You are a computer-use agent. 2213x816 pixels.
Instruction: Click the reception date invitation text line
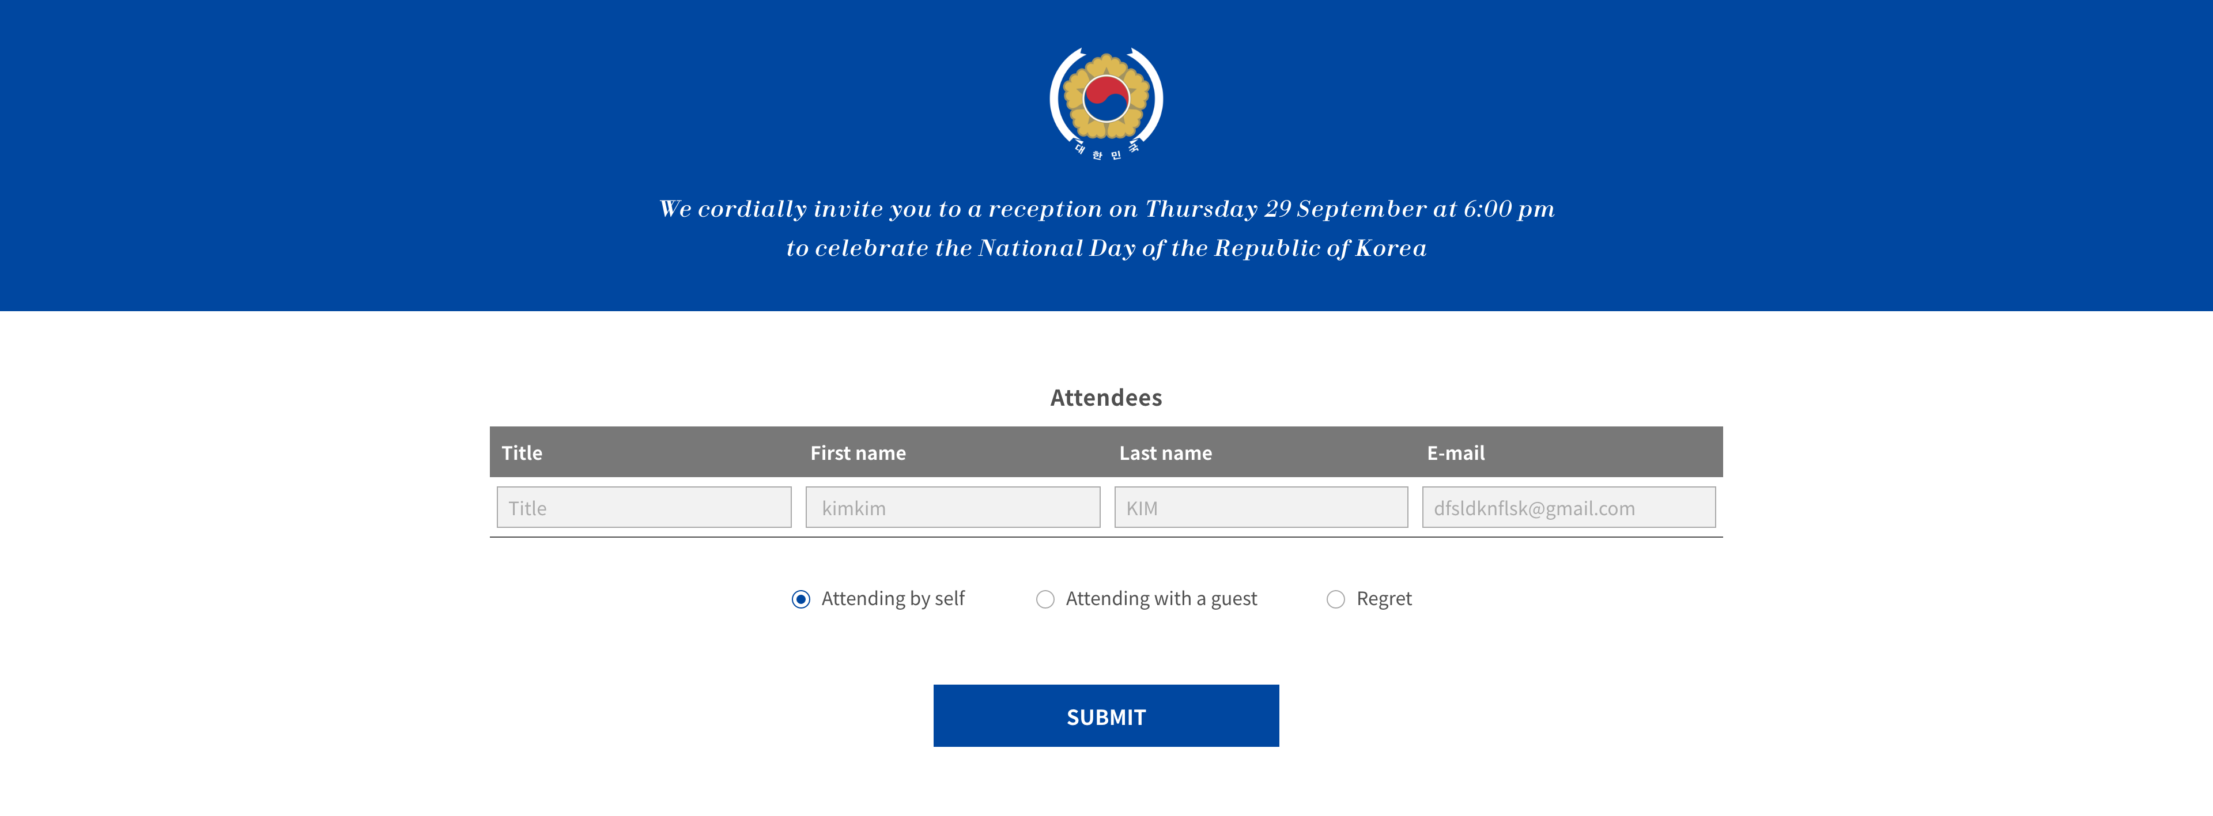tap(1106, 209)
